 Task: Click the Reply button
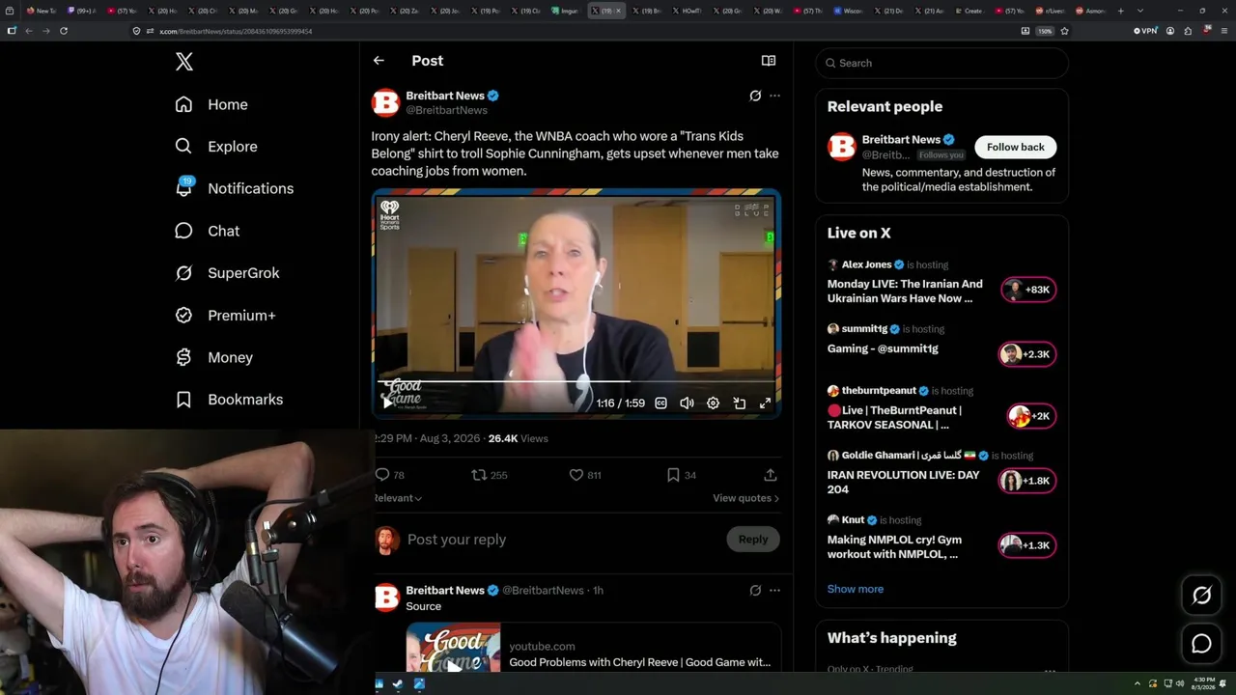click(x=753, y=540)
